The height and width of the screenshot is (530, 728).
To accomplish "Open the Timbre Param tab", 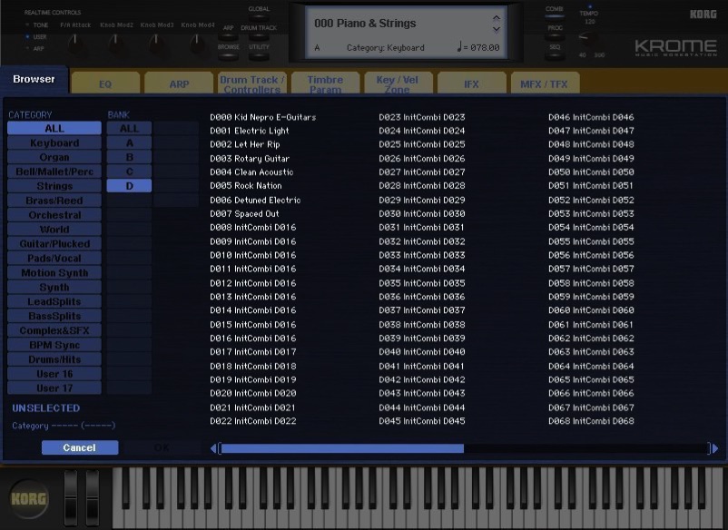I will pyautogui.click(x=325, y=83).
